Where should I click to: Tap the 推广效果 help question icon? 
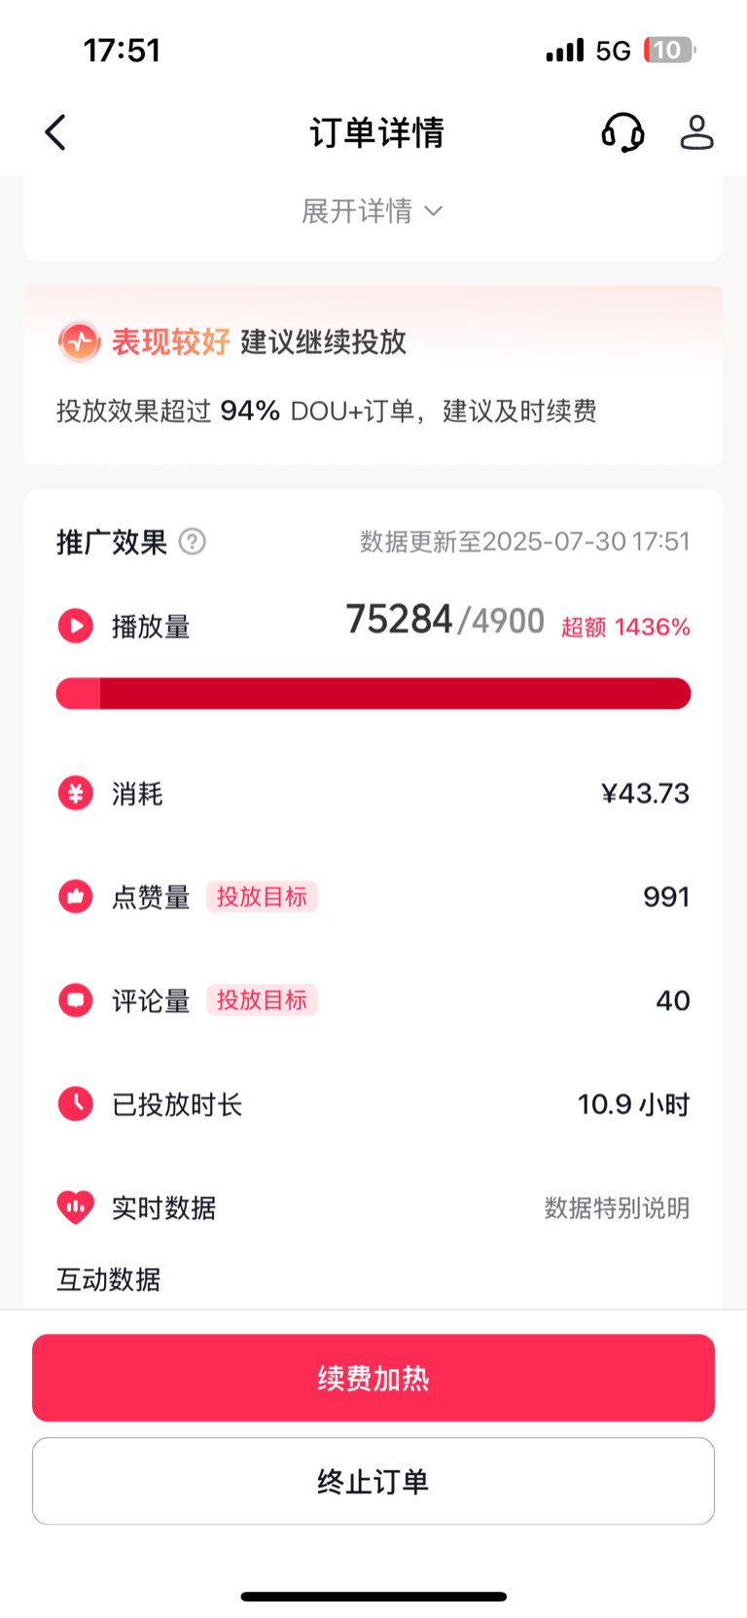[193, 542]
